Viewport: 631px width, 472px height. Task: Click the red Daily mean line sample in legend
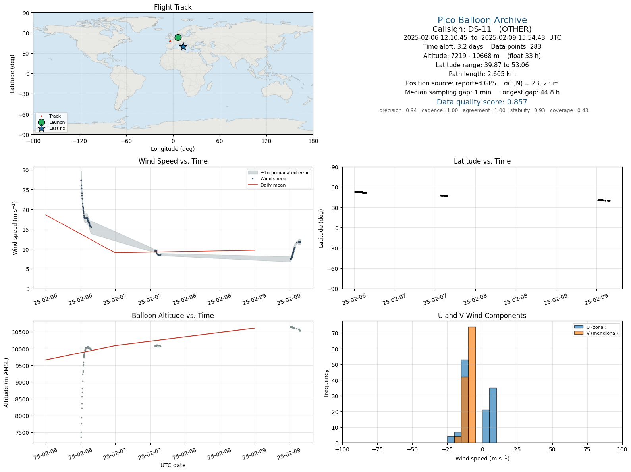[253, 185]
